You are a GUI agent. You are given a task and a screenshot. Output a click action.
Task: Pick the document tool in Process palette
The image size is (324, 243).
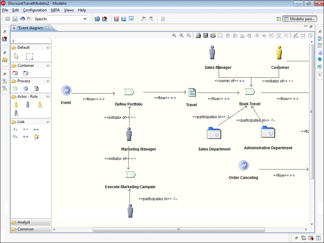tap(36, 89)
